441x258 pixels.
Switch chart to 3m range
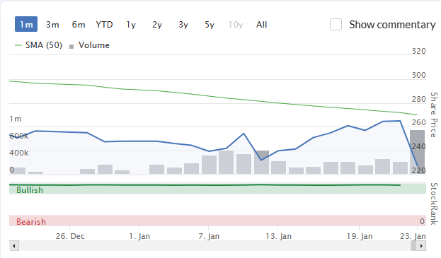point(52,25)
